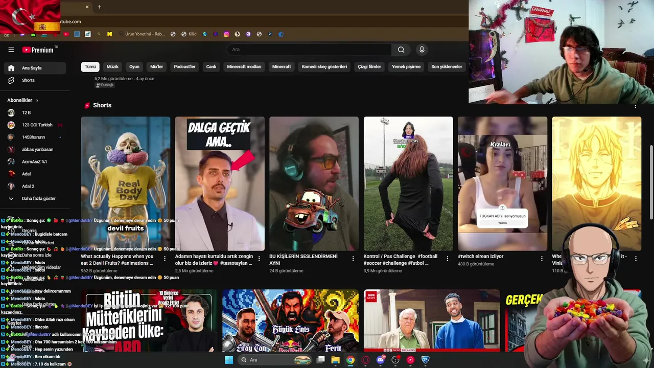The image size is (654, 368).
Task: Select the Yemek pişirme chip
Action: 406,66
